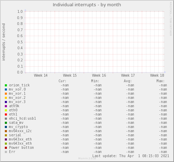The height and width of the screenshot is (162, 174).
Task: Click the purple ath9k legend swatch
Action: [6, 106]
